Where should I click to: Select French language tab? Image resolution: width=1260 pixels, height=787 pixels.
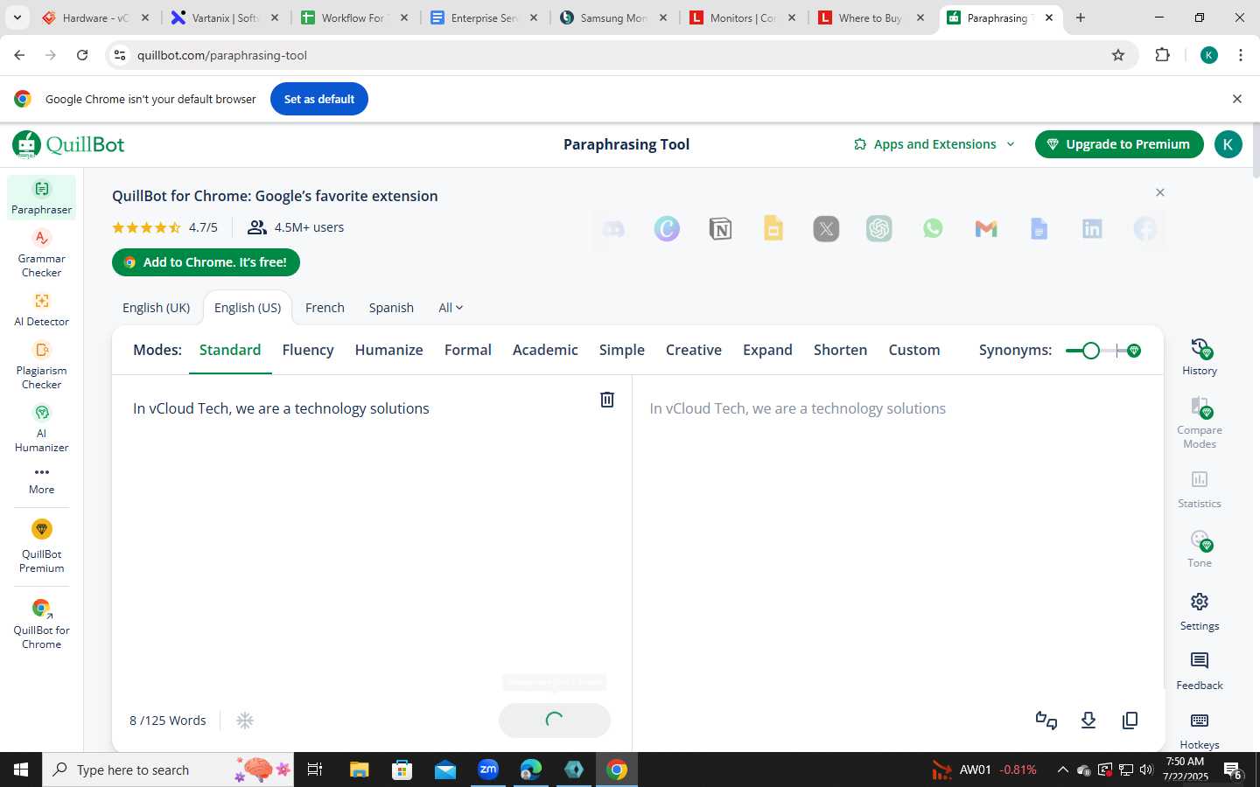coord(325,308)
